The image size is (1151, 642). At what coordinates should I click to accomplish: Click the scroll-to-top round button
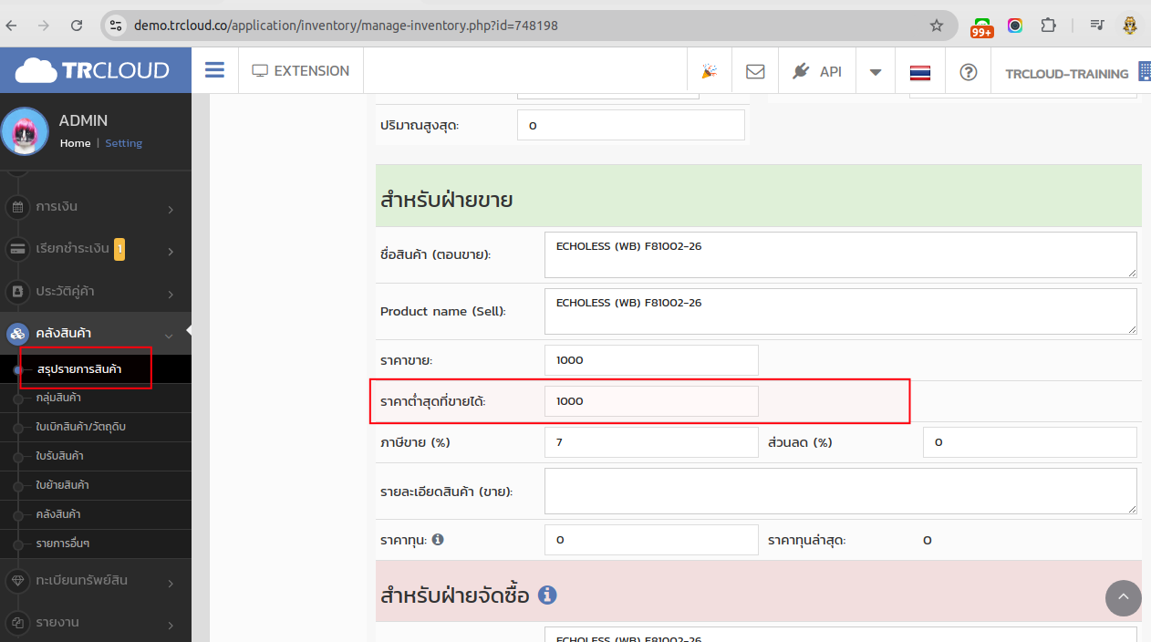(1124, 598)
